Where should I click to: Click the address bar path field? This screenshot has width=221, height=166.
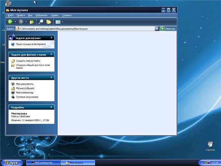point(85,29)
